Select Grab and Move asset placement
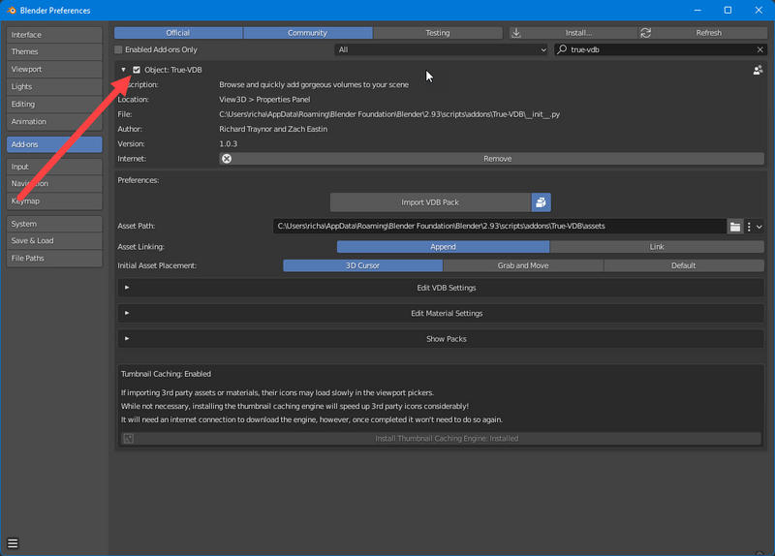 coord(523,265)
